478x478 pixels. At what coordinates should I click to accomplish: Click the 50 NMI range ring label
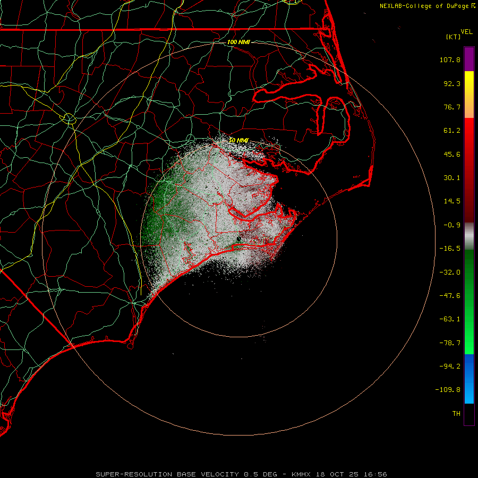[238, 140]
